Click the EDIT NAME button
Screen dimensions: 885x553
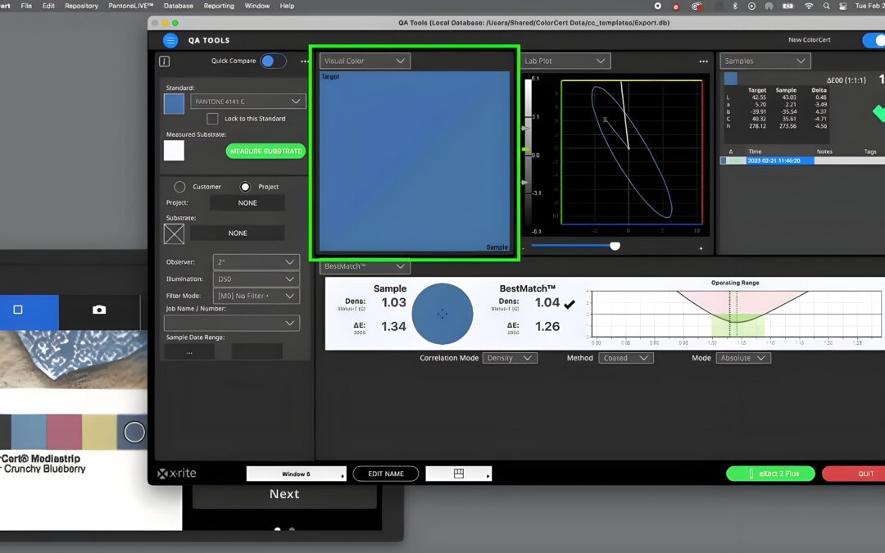pos(385,474)
